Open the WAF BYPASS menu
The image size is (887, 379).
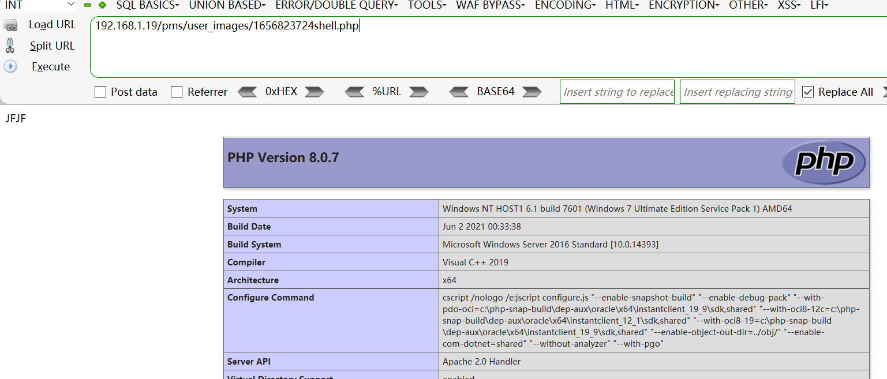click(491, 5)
